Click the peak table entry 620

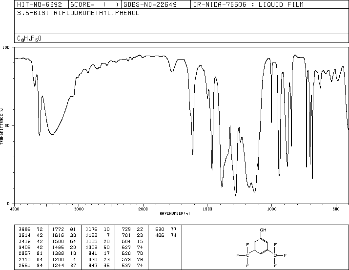[126, 253]
